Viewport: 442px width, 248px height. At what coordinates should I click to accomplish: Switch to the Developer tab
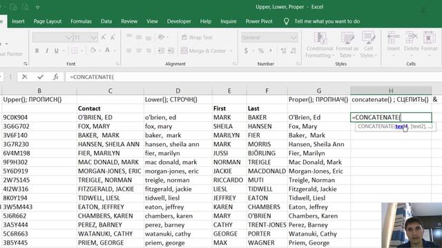179,21
